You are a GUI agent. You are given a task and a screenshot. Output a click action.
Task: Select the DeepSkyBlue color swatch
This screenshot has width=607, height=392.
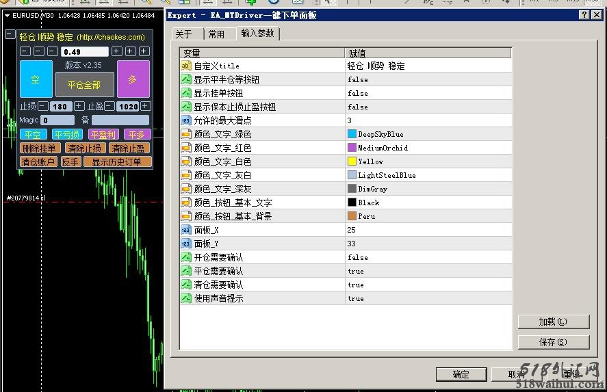352,134
